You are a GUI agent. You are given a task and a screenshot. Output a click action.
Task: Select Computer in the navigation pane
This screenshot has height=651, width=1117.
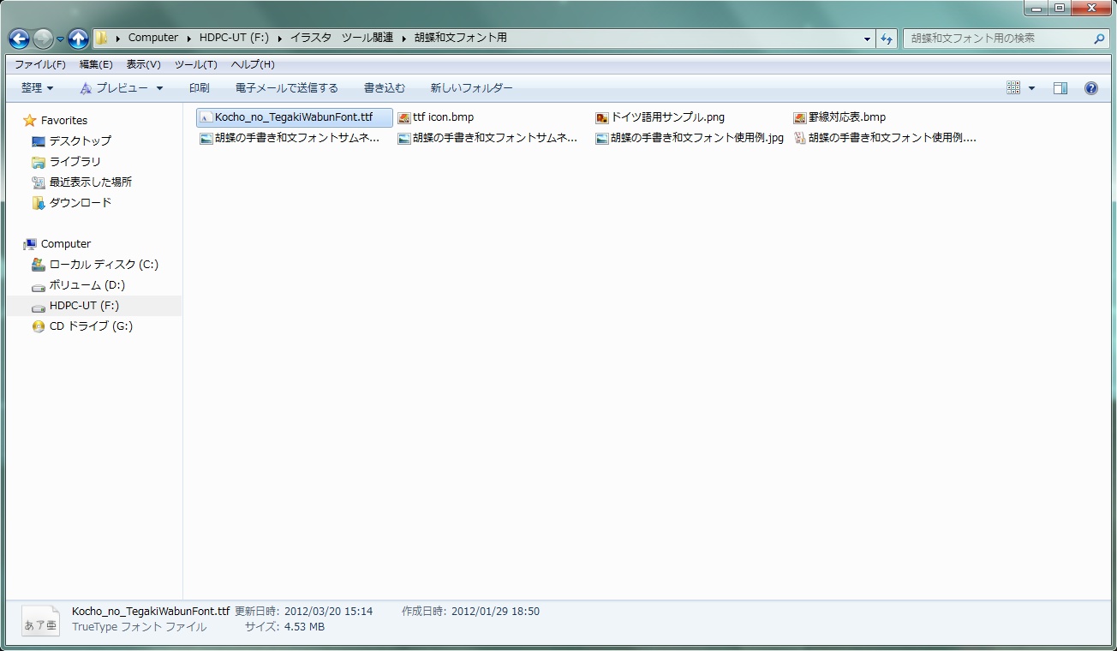[66, 244]
